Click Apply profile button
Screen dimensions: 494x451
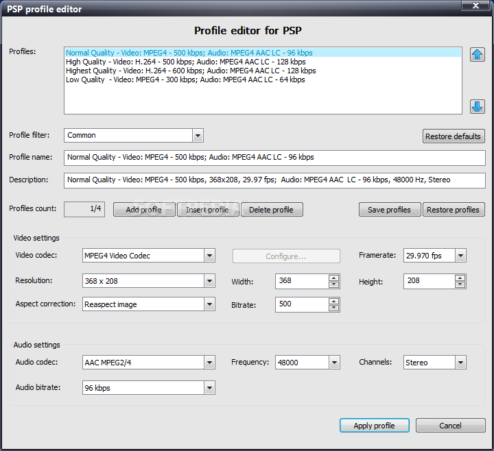375,426
